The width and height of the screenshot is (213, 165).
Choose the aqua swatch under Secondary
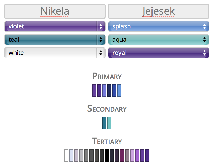click(109, 123)
